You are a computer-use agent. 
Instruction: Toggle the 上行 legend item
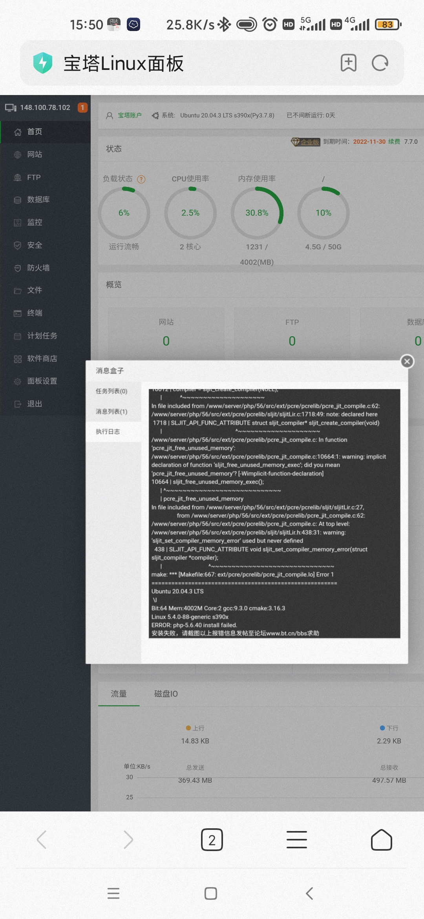pyautogui.click(x=195, y=728)
